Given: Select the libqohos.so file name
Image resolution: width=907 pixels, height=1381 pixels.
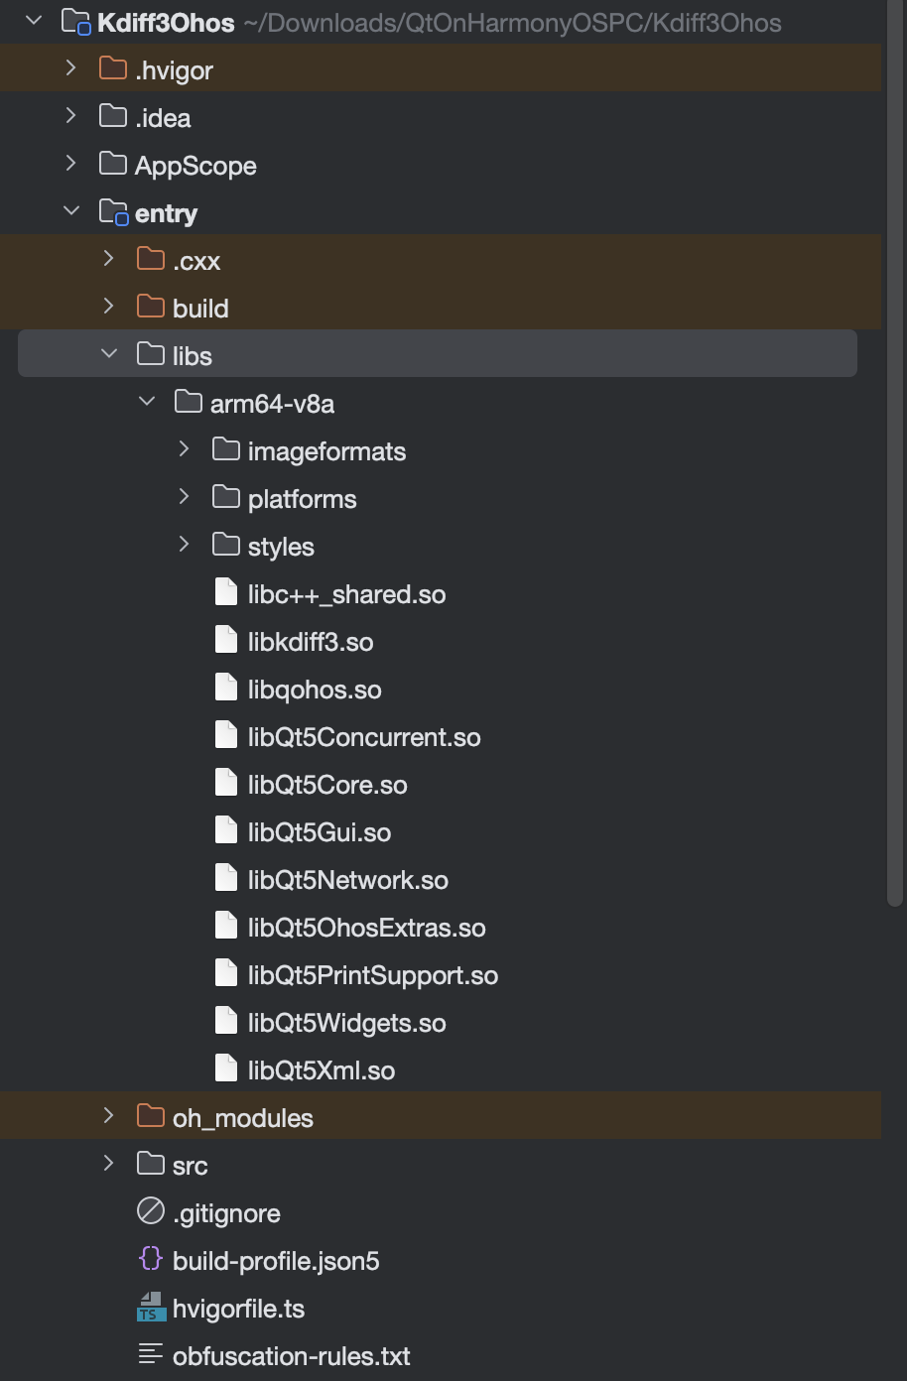Looking at the screenshot, I should [x=315, y=690].
